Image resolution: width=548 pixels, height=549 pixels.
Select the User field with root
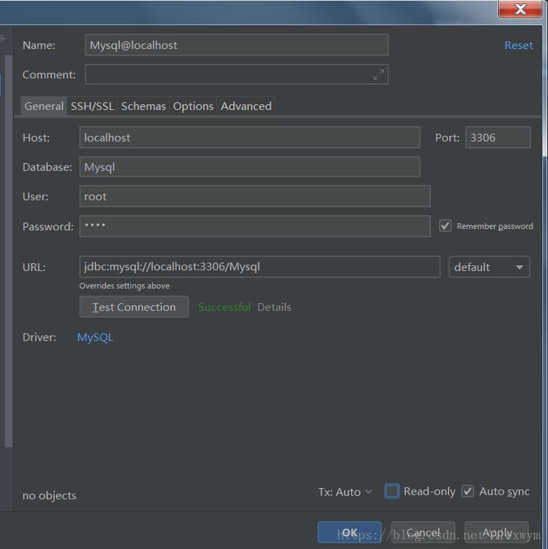255,196
